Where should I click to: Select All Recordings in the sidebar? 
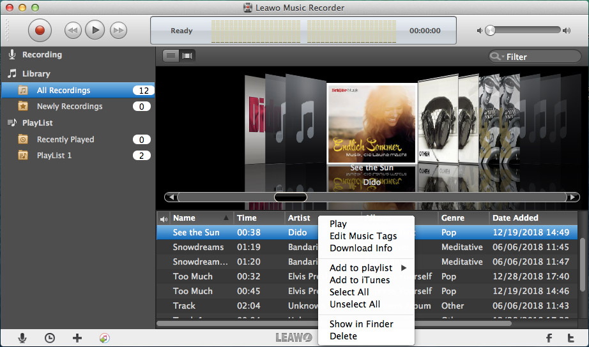coord(78,91)
